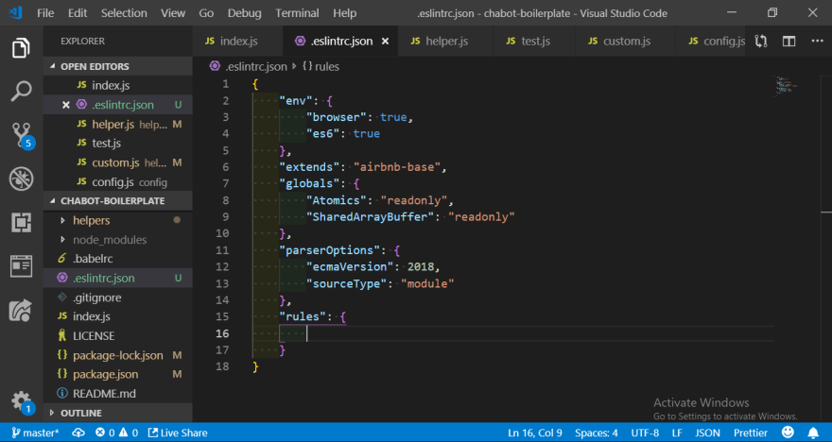This screenshot has width=832, height=442.
Task: Click the .eslintrc.json breadcrumb item
Action: (x=249, y=67)
